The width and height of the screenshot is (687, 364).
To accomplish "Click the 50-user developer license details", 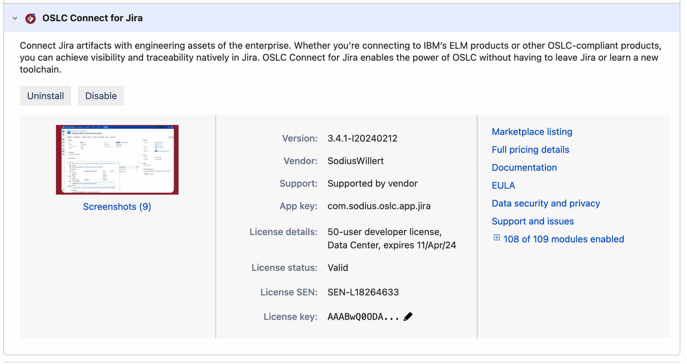I will click(x=392, y=238).
